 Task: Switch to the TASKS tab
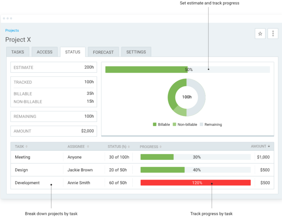point(17,52)
